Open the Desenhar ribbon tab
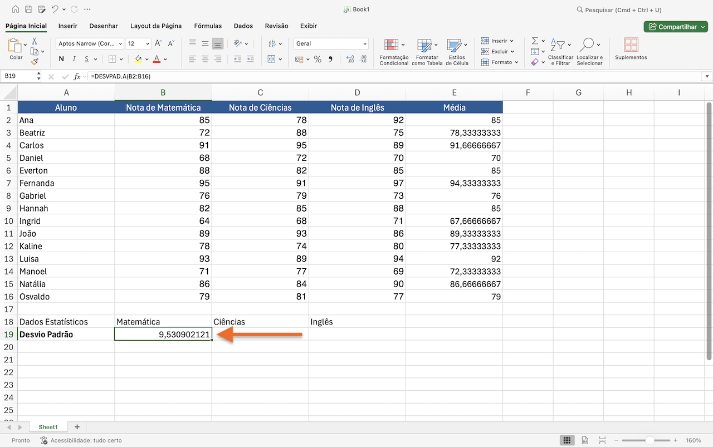 coord(104,26)
